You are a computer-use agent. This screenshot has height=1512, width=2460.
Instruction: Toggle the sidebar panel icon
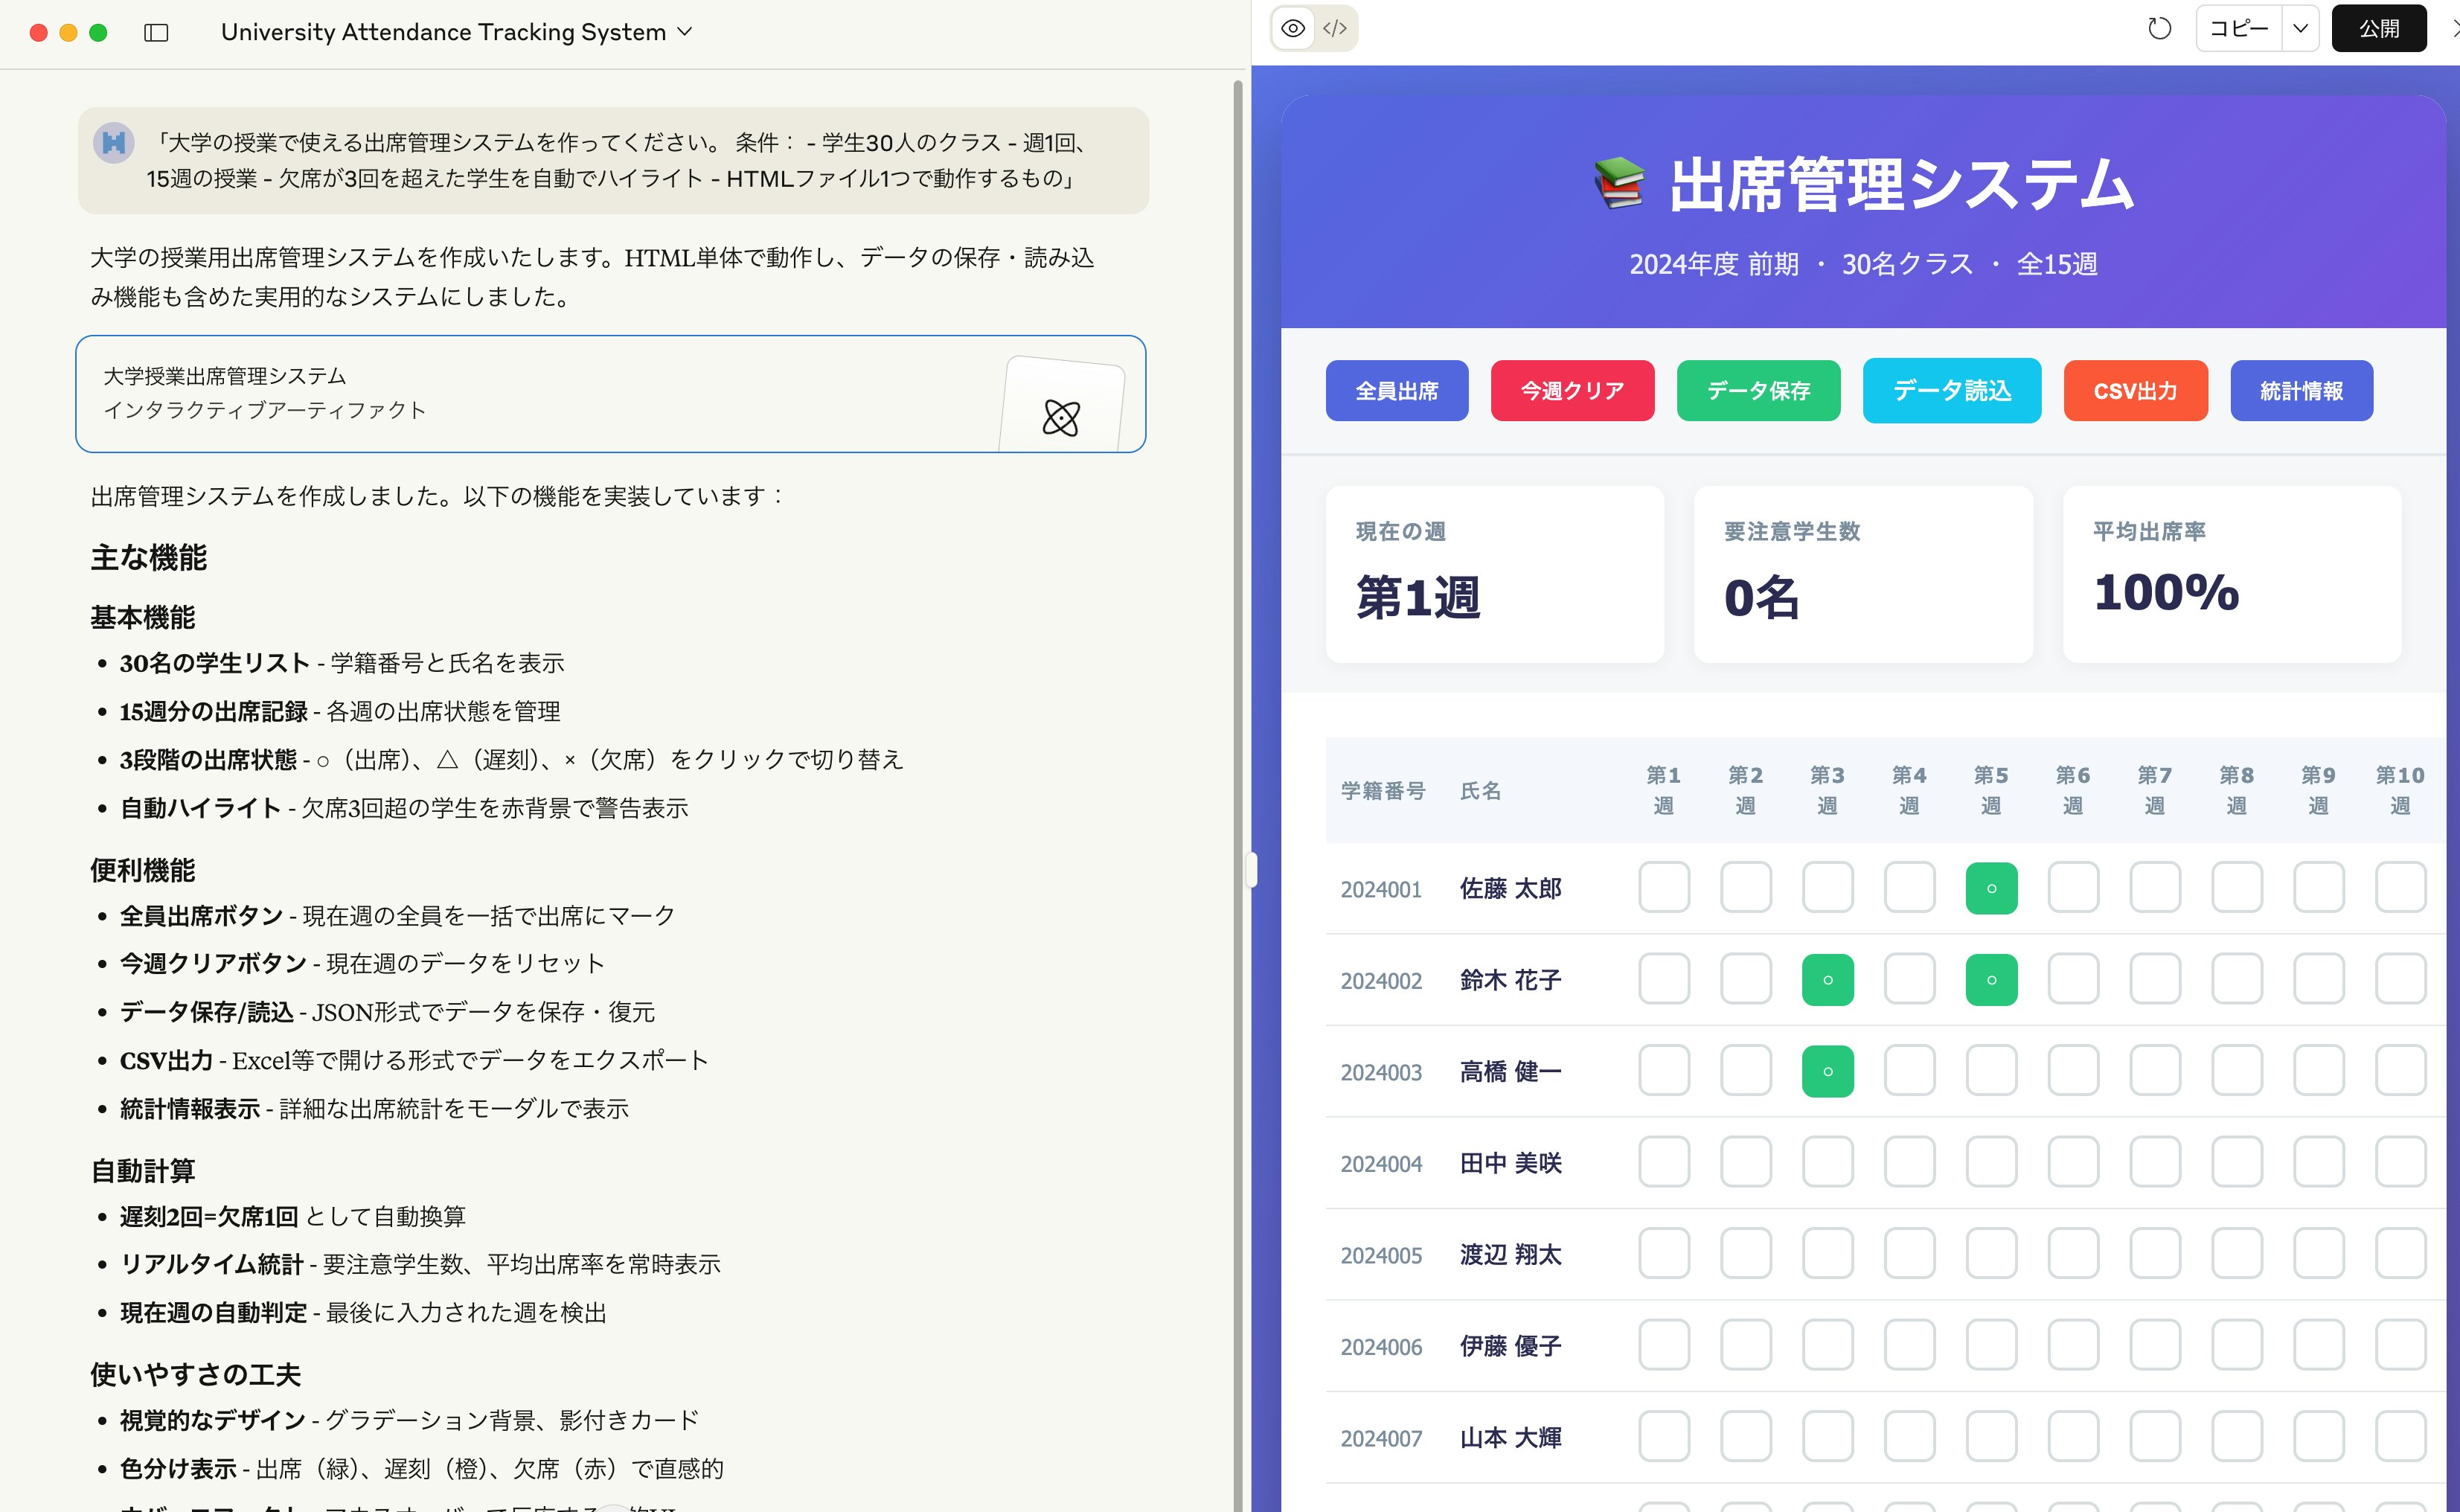tap(156, 32)
